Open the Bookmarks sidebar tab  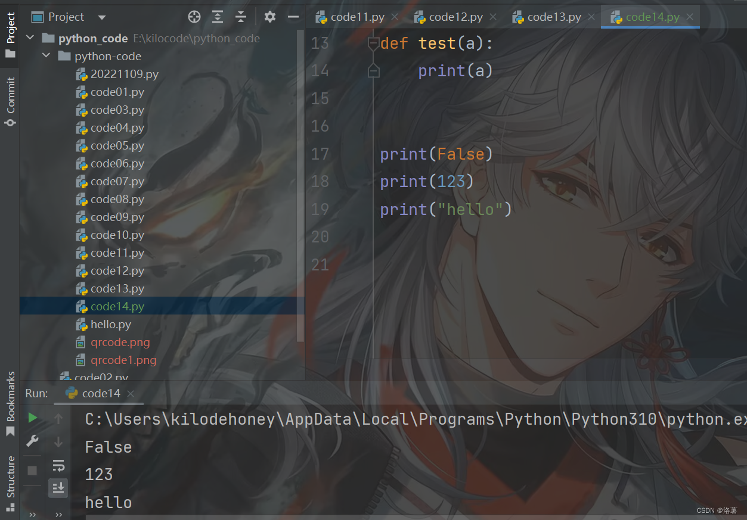pyautogui.click(x=11, y=403)
